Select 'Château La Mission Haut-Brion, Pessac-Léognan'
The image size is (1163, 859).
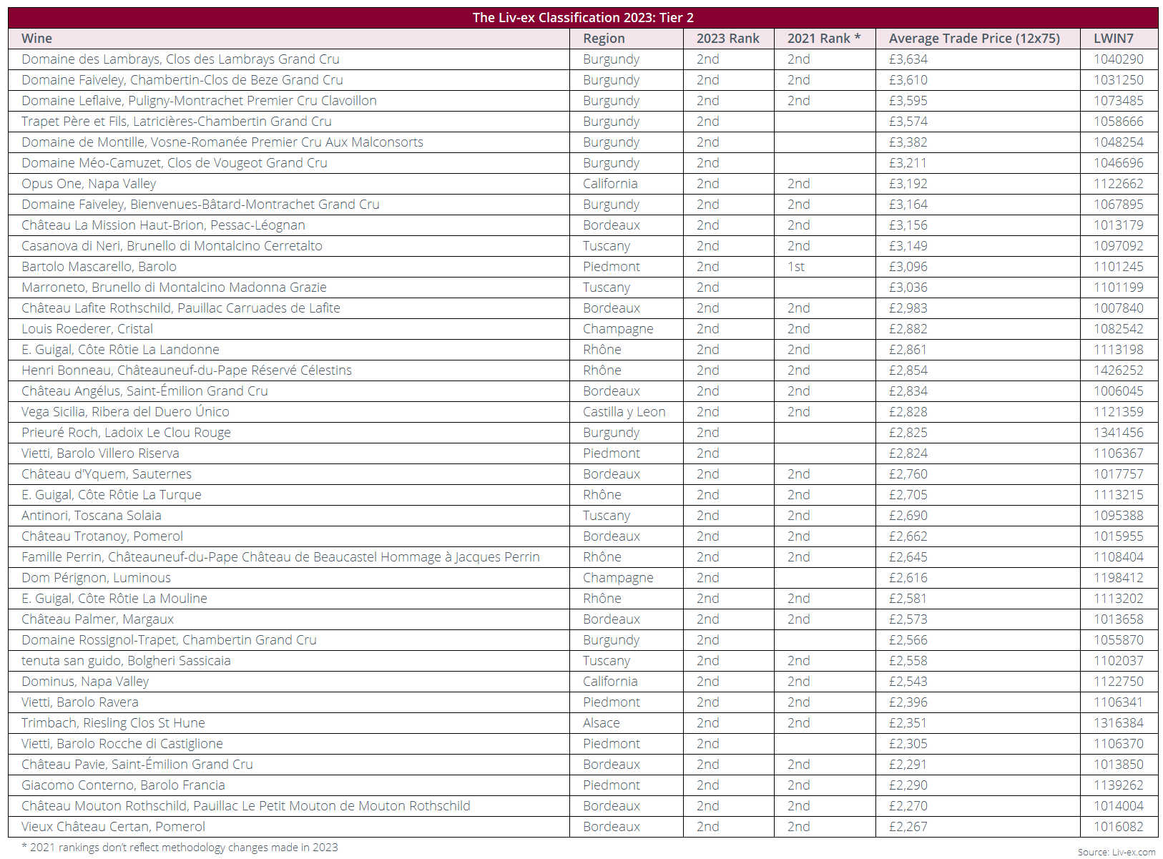click(x=163, y=225)
